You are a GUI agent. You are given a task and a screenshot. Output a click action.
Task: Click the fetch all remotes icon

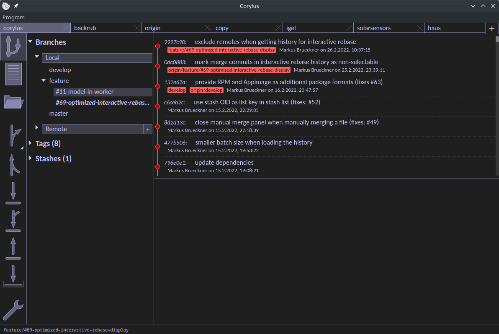13,274
